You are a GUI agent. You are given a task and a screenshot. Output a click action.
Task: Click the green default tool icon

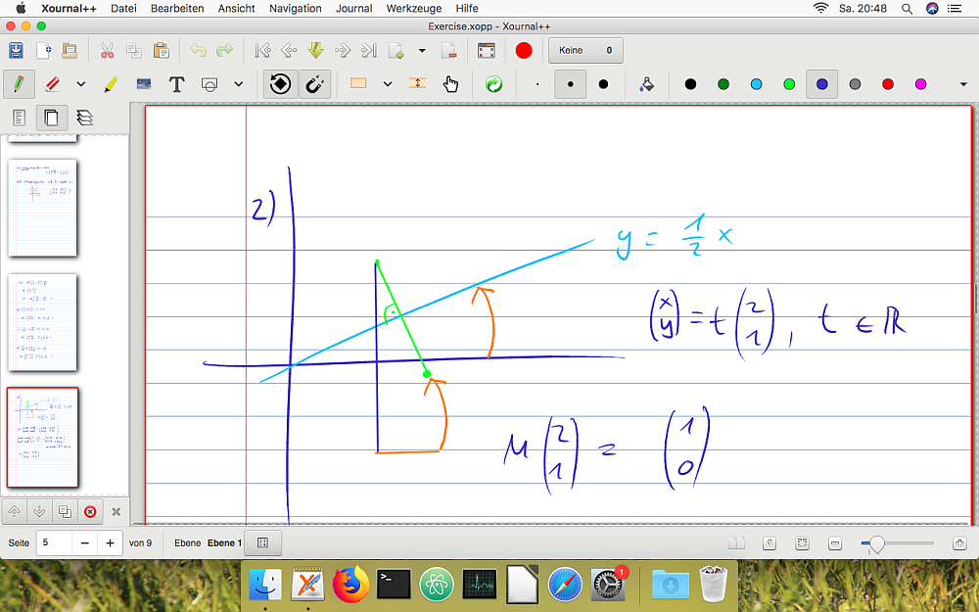pyautogui.click(x=493, y=83)
